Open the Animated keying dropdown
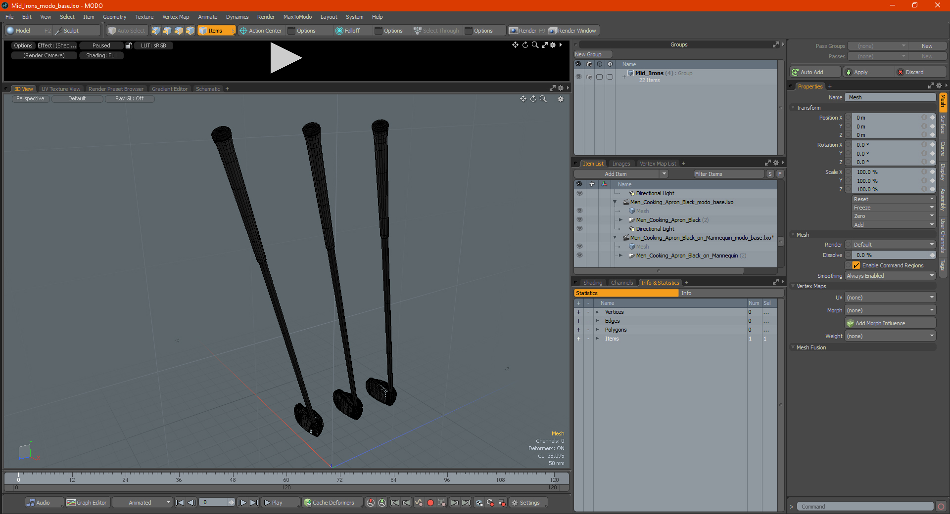950x514 pixels. pos(142,503)
